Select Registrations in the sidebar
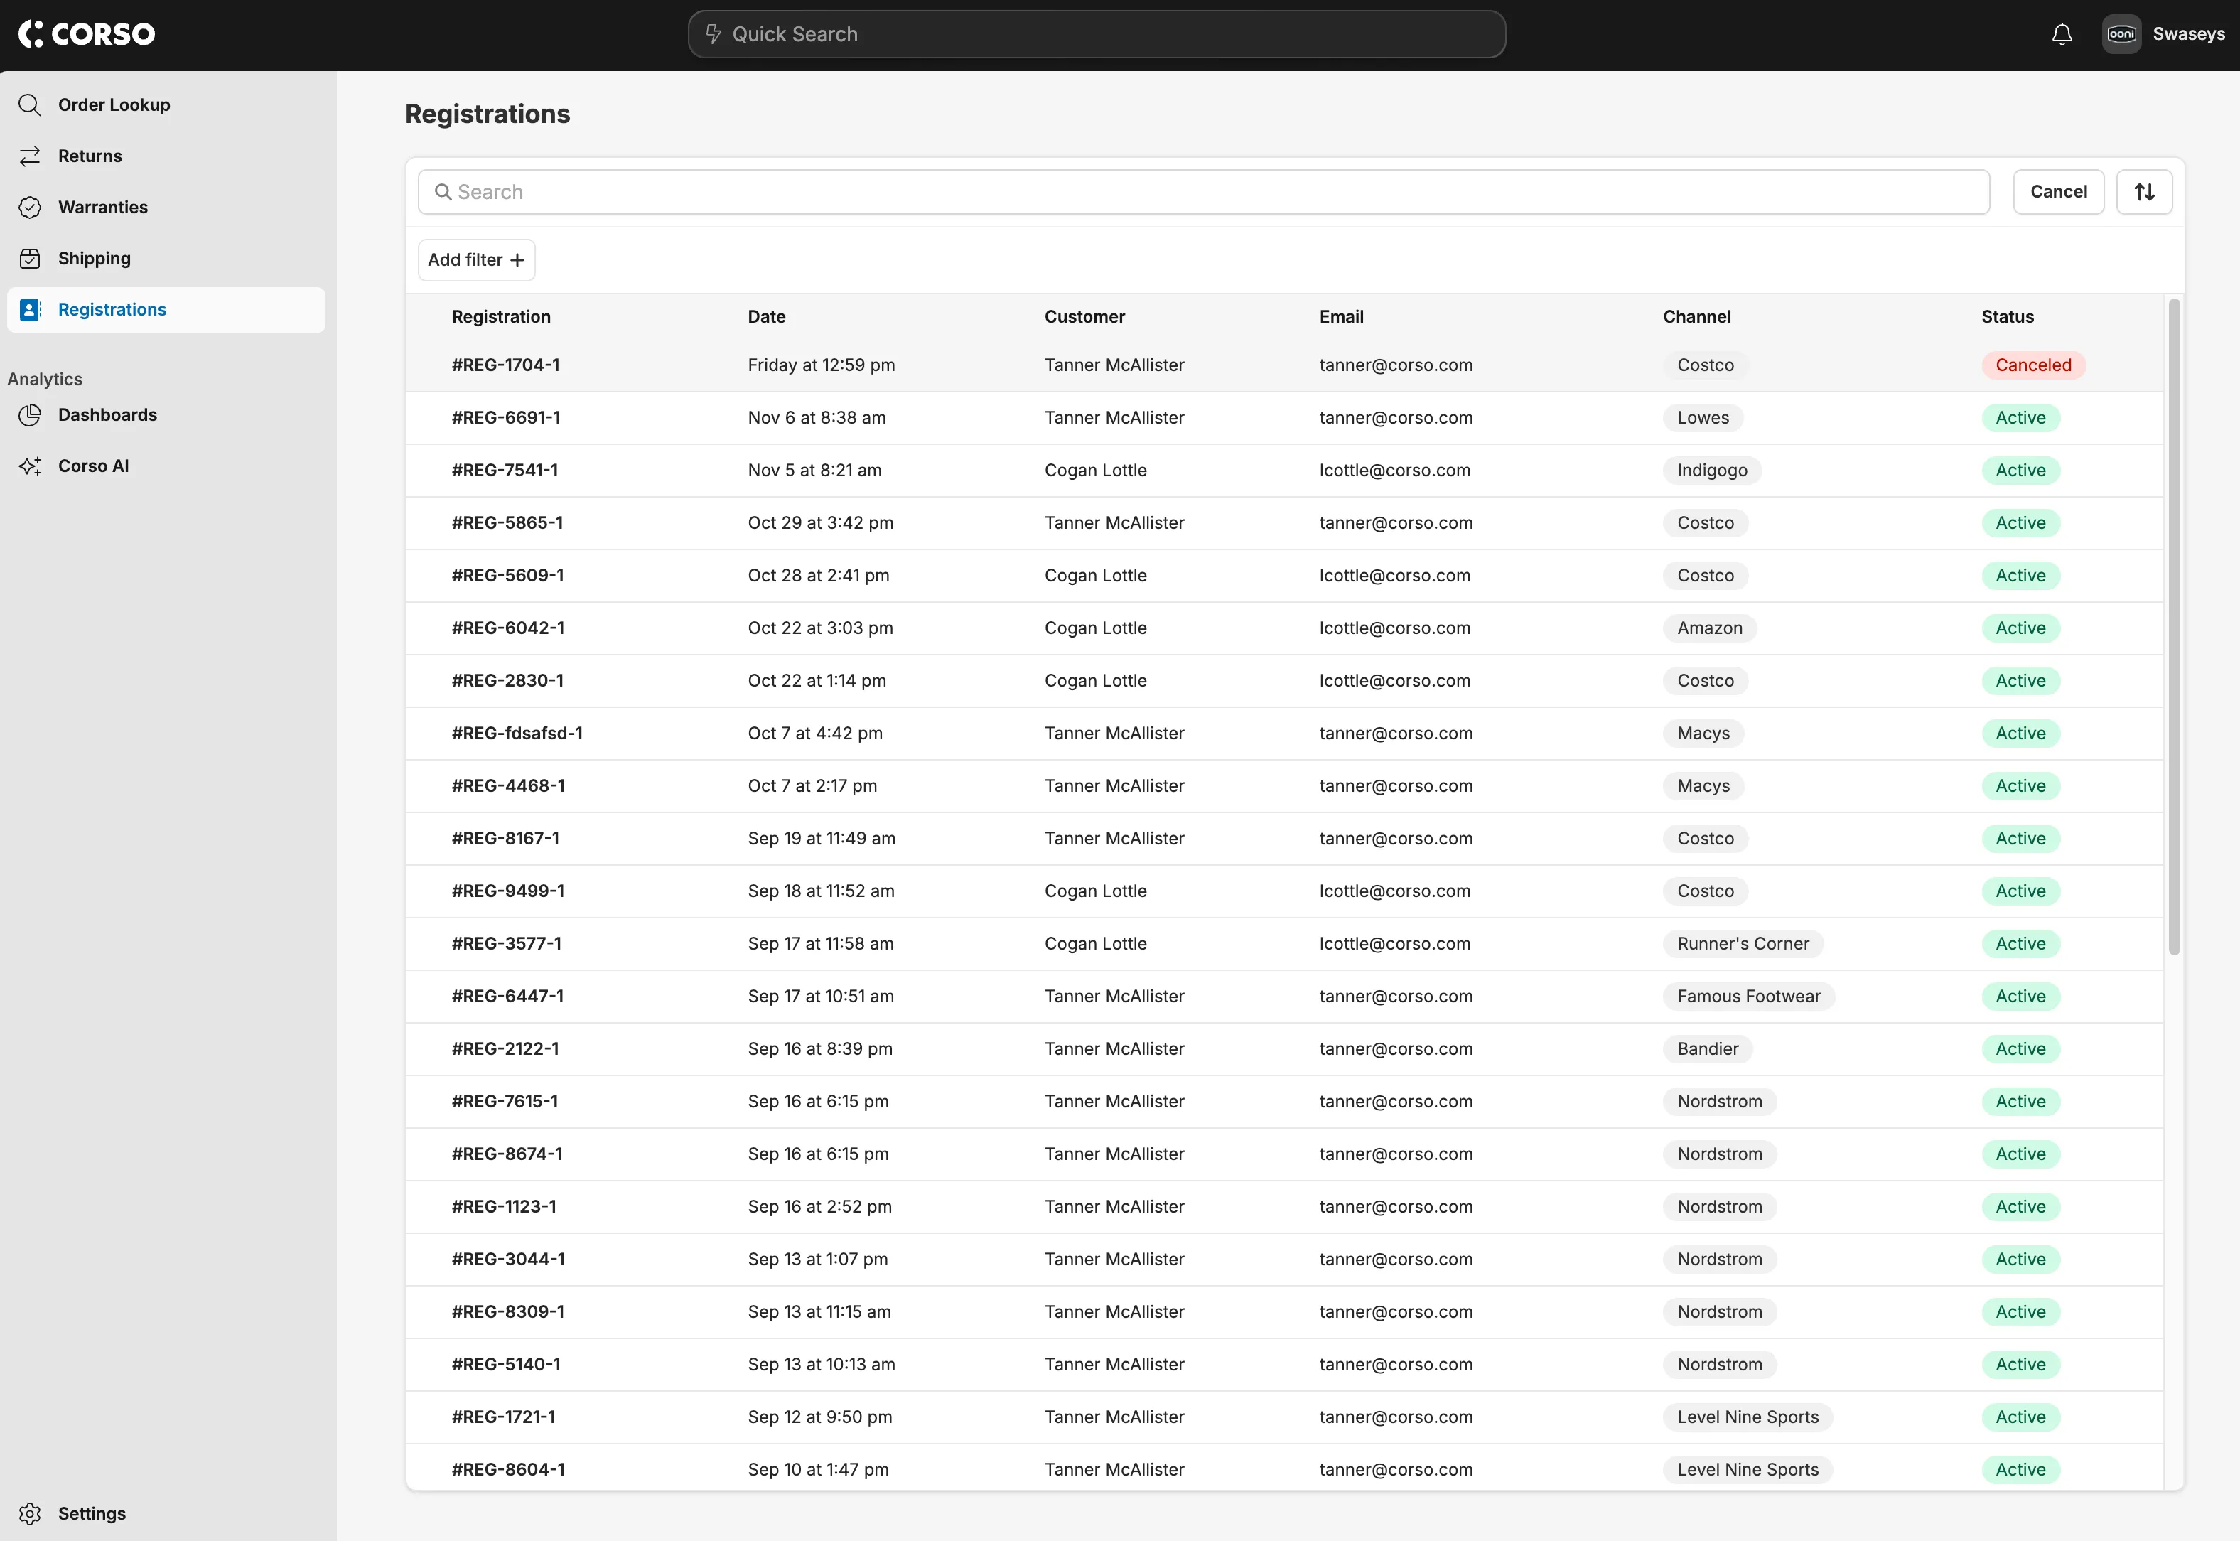Screen dimensions: 2240x1541 pos(111,309)
